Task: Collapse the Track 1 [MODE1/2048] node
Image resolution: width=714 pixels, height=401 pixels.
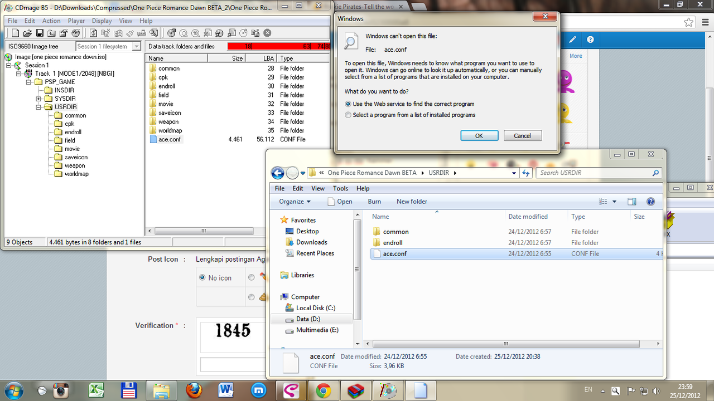Action: pos(18,74)
